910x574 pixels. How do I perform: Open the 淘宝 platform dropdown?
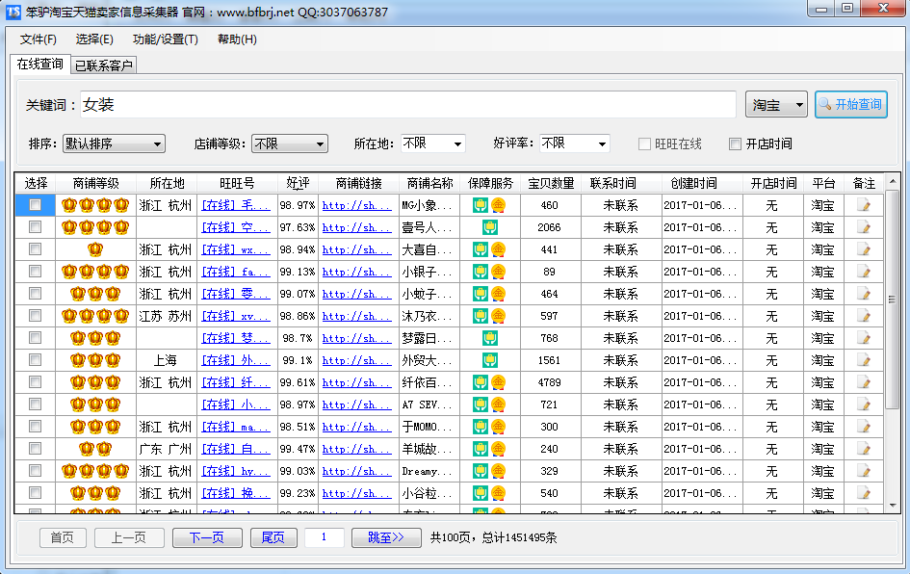pyautogui.click(x=776, y=105)
